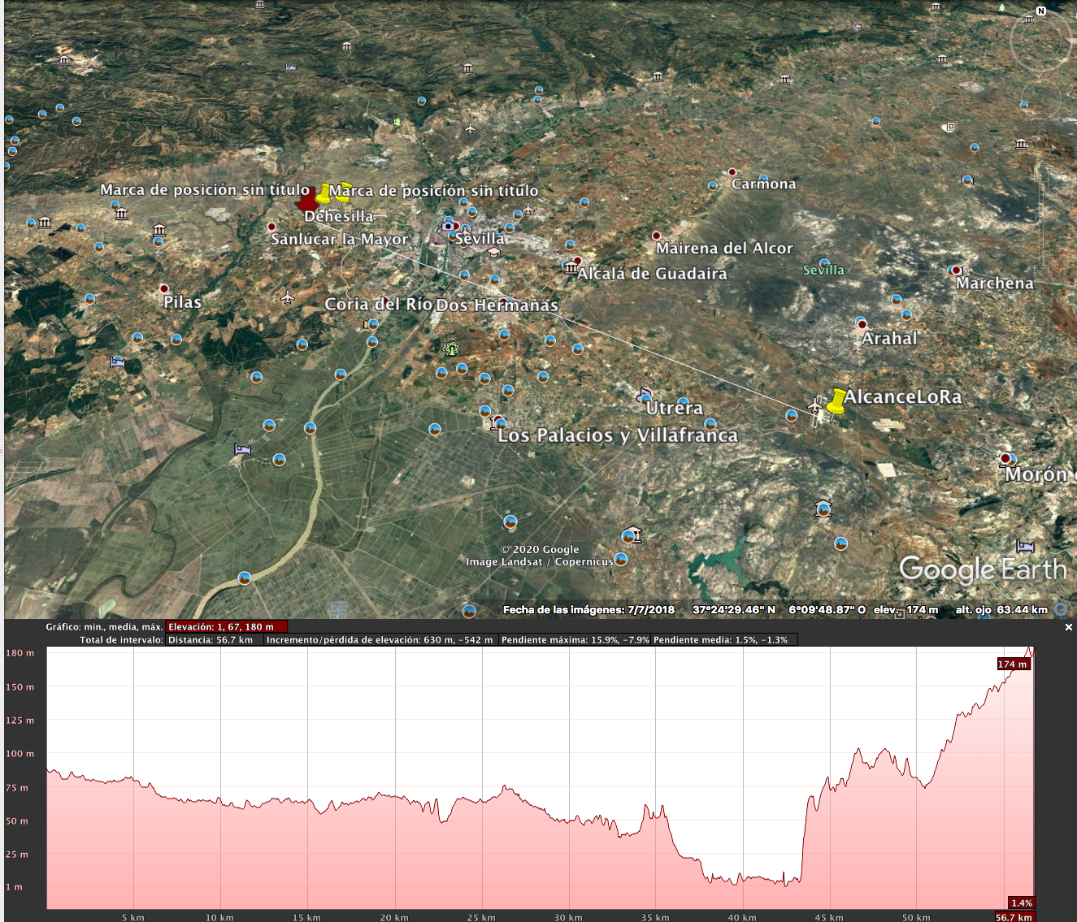Viewport: 1077px width, 922px height.
Task: Click the Los Palacios y Villafranca label
Action: (618, 435)
